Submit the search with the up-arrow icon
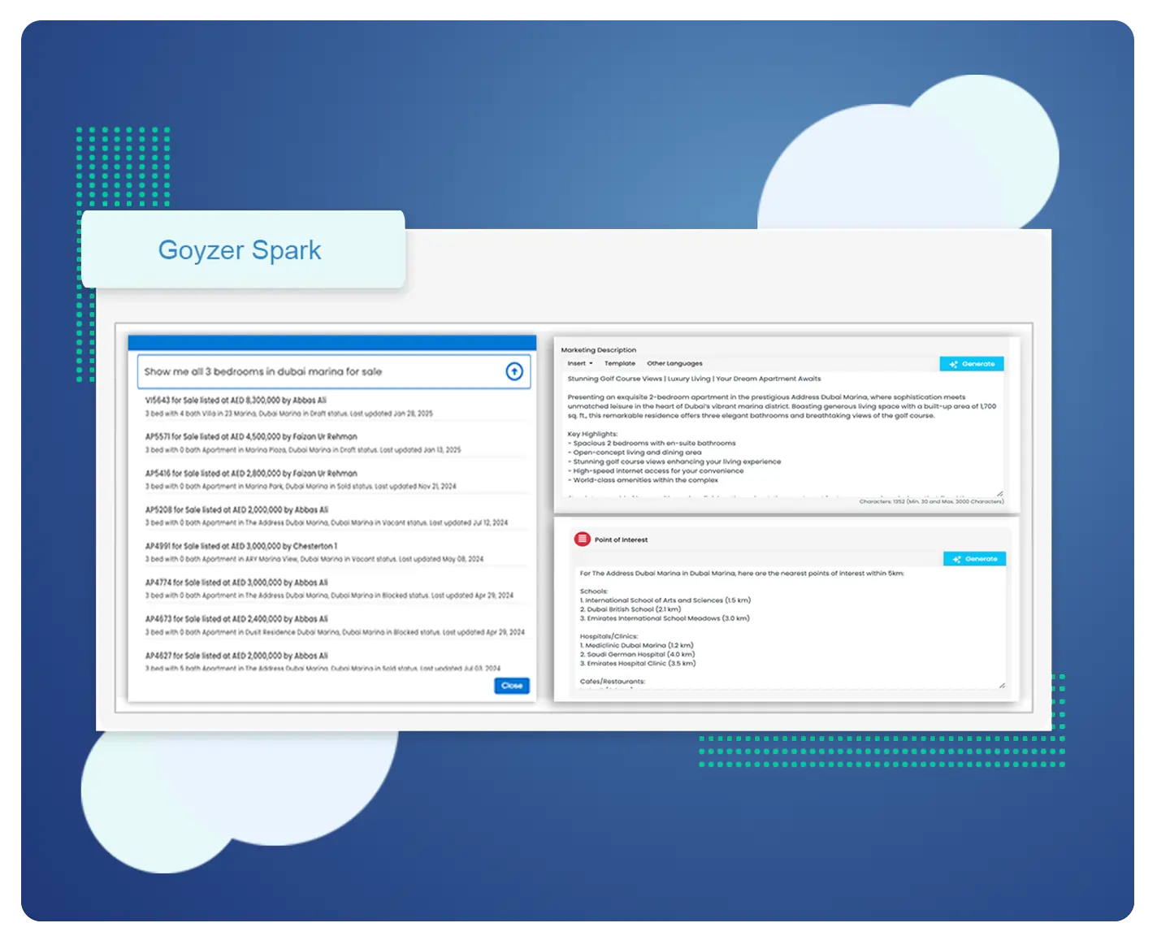This screenshot has height=949, width=1157. pos(513,371)
